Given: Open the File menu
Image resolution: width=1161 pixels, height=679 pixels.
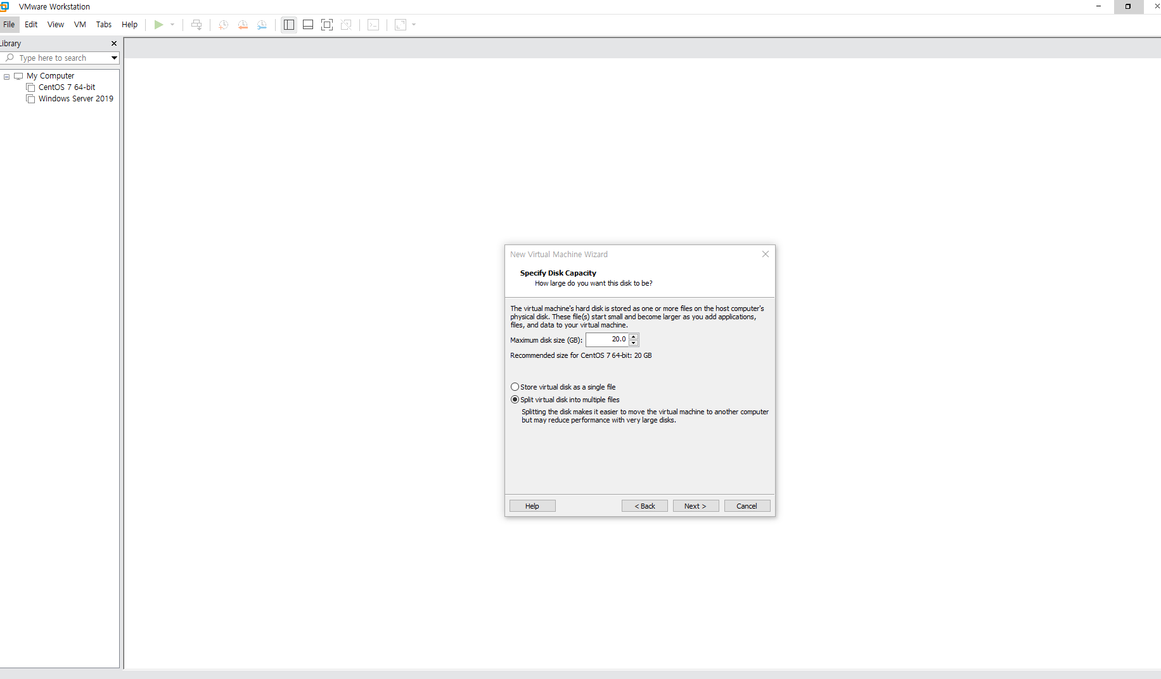Looking at the screenshot, I should 9,25.
